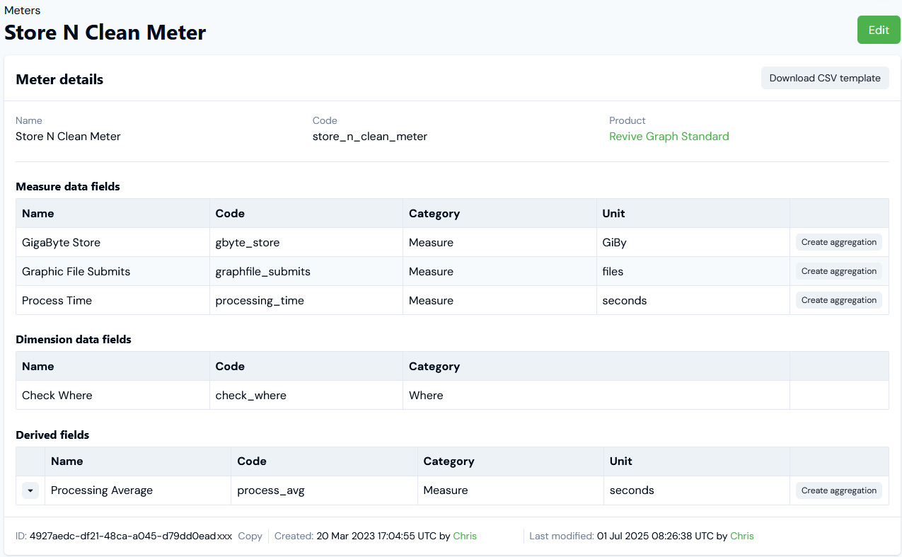Viewport: 902px width, 557px height.
Task: Select the process_avg code cell
Action: (x=325, y=490)
